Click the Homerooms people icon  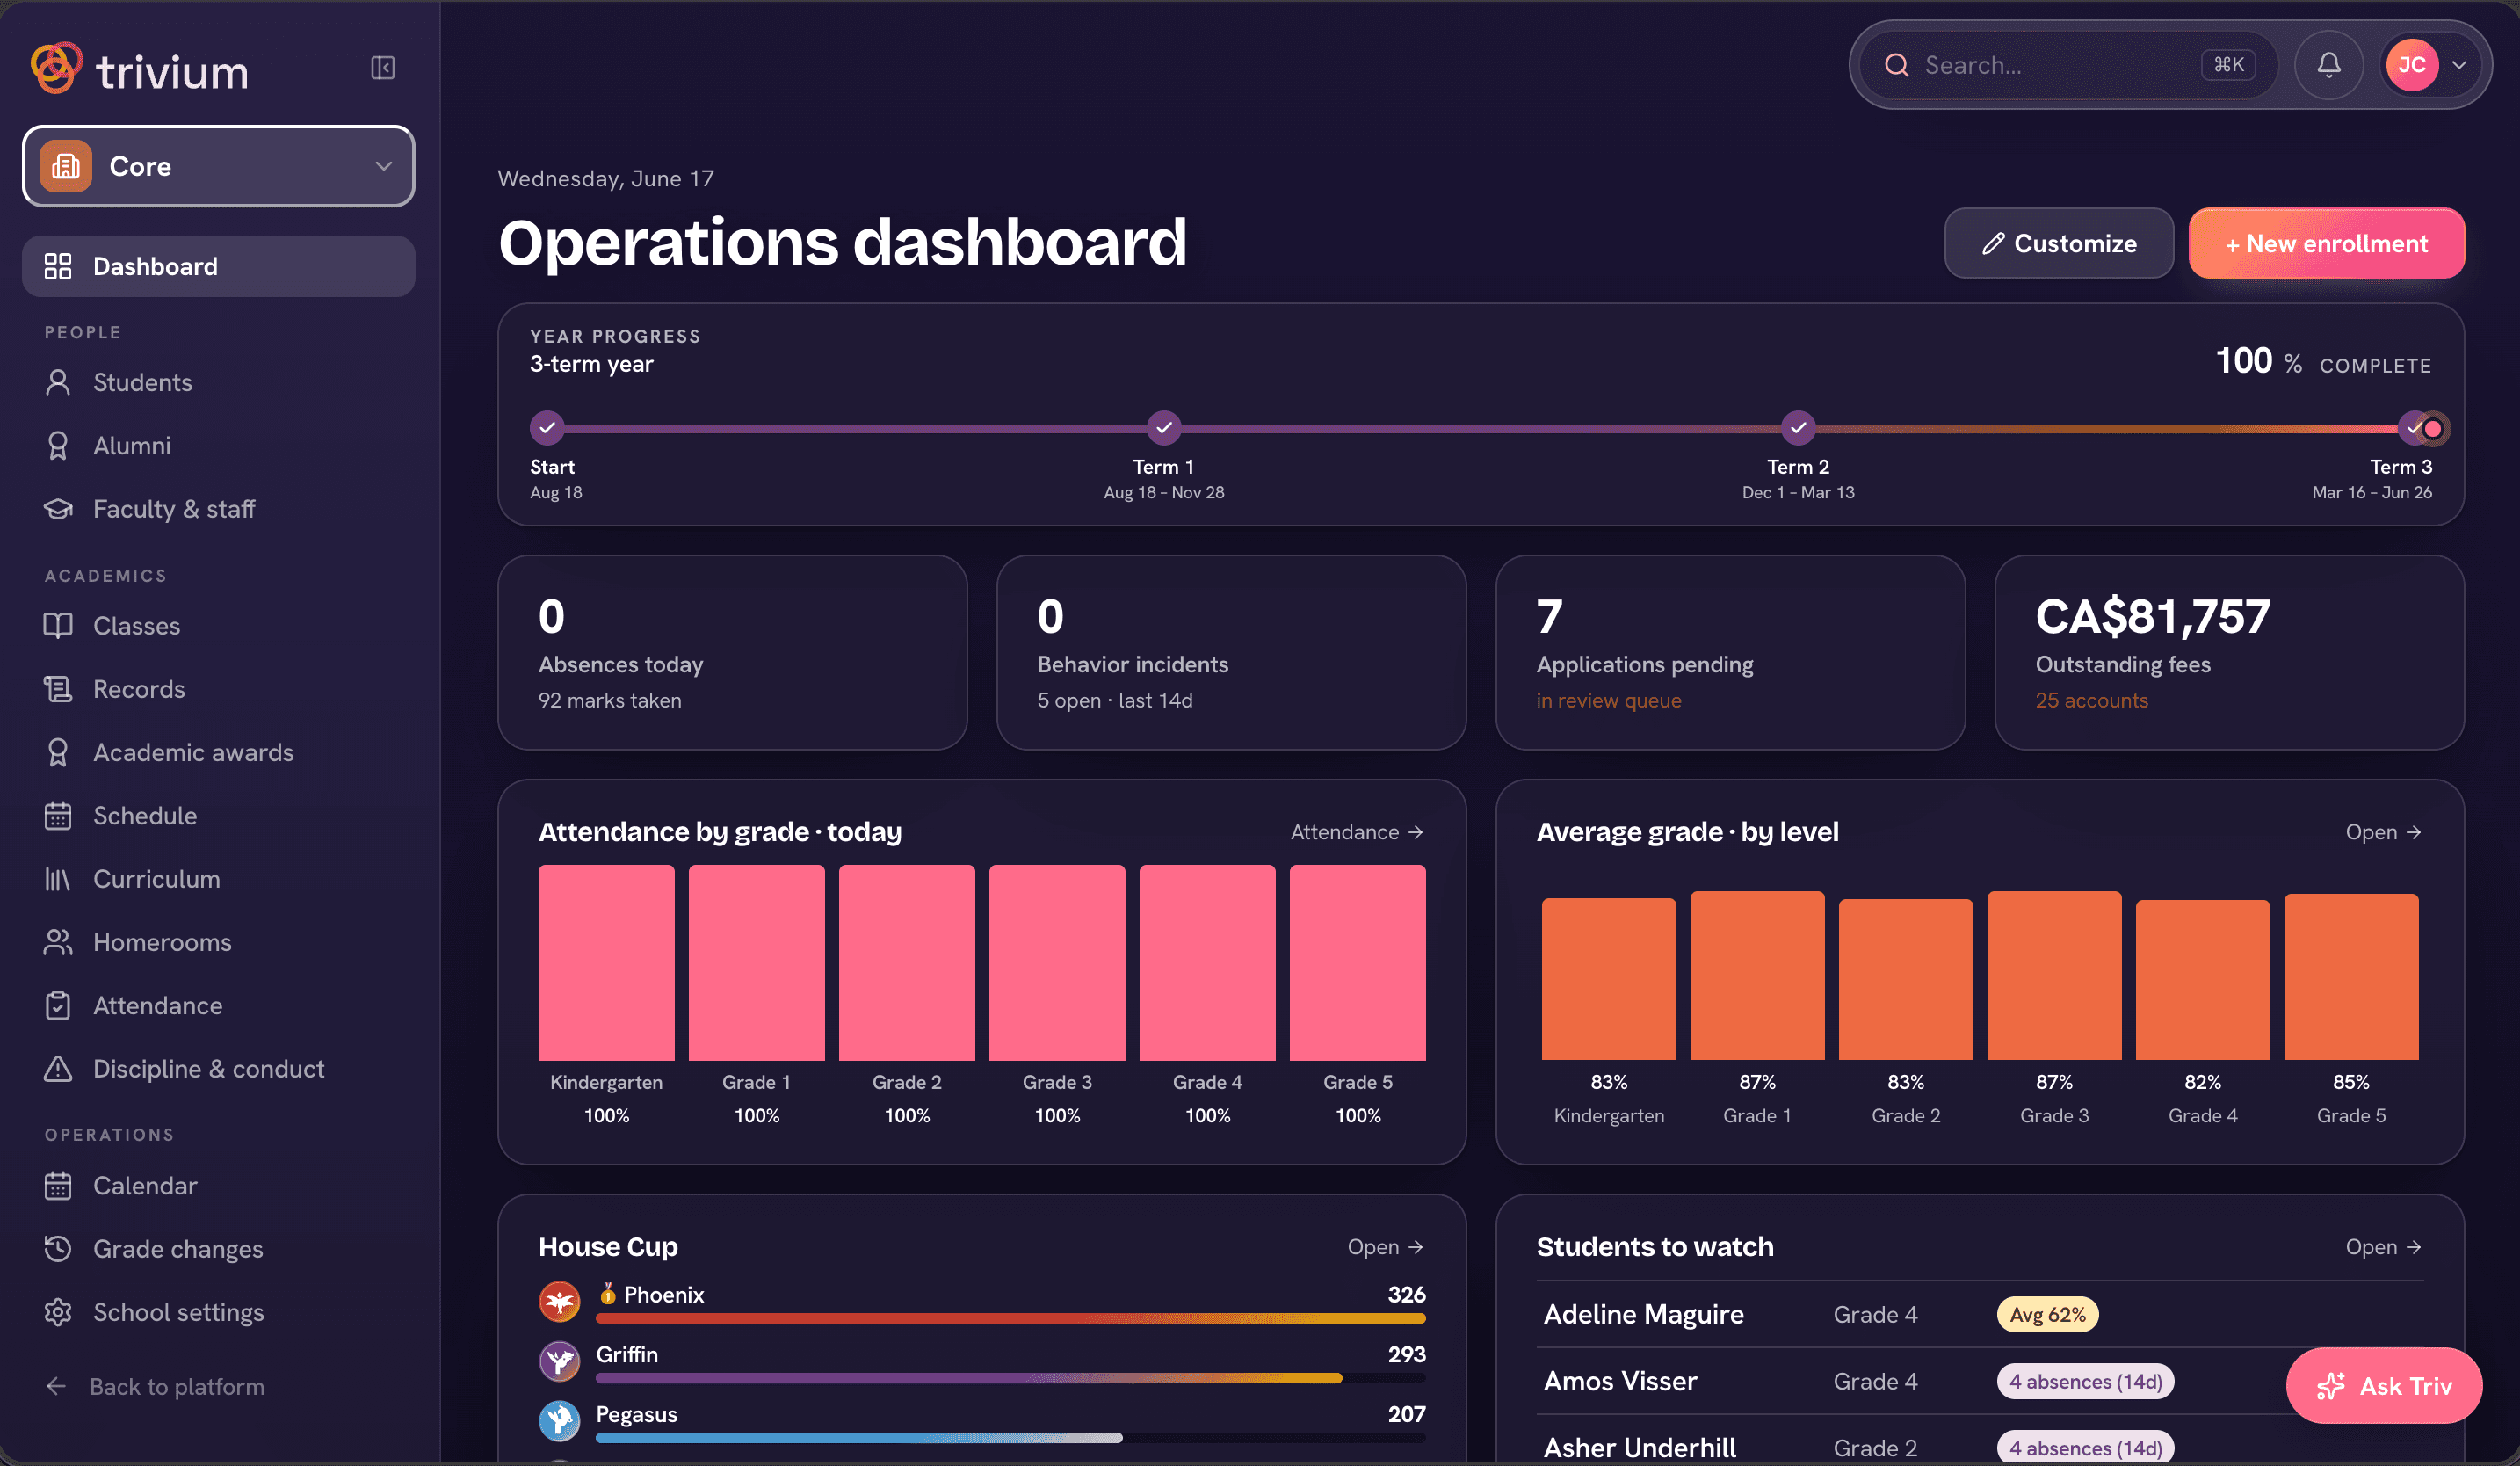click(x=58, y=942)
